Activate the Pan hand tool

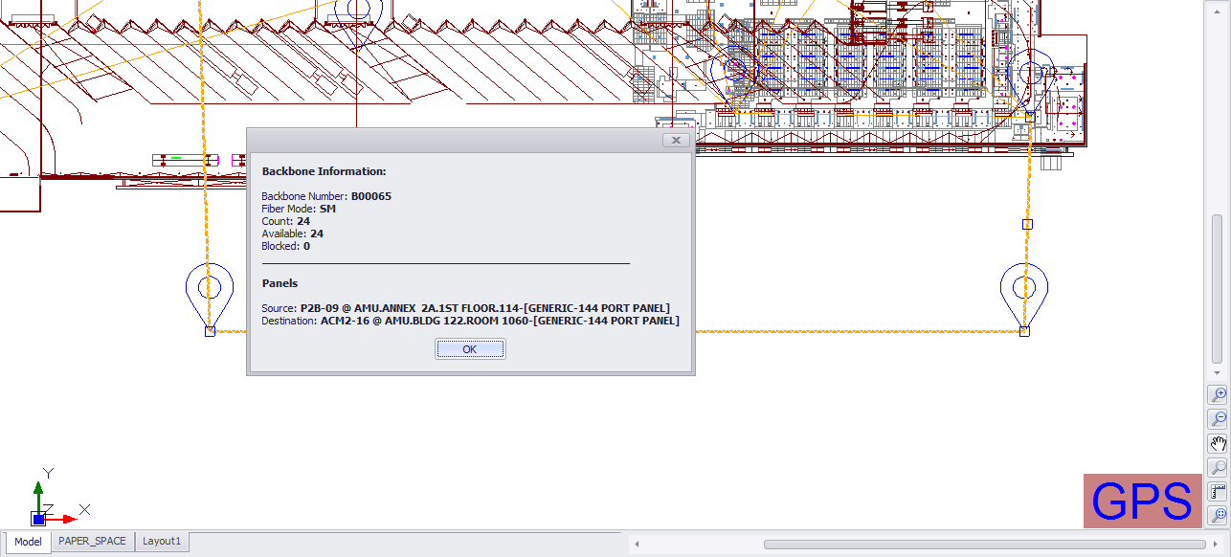(1219, 443)
